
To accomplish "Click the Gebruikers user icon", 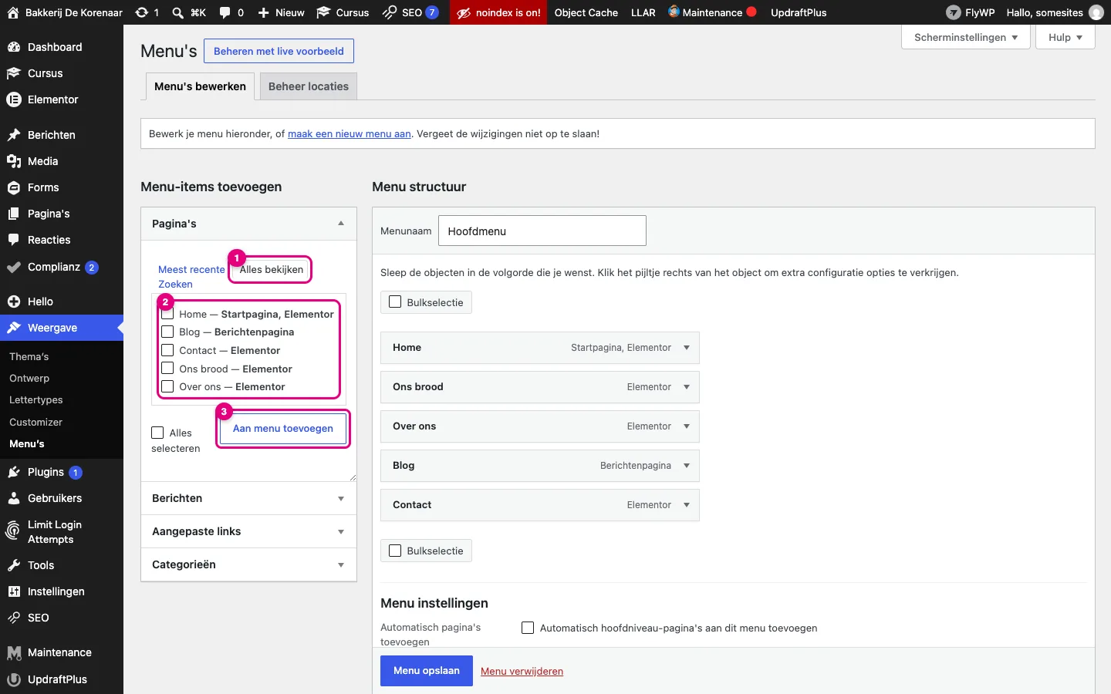I will (14, 498).
